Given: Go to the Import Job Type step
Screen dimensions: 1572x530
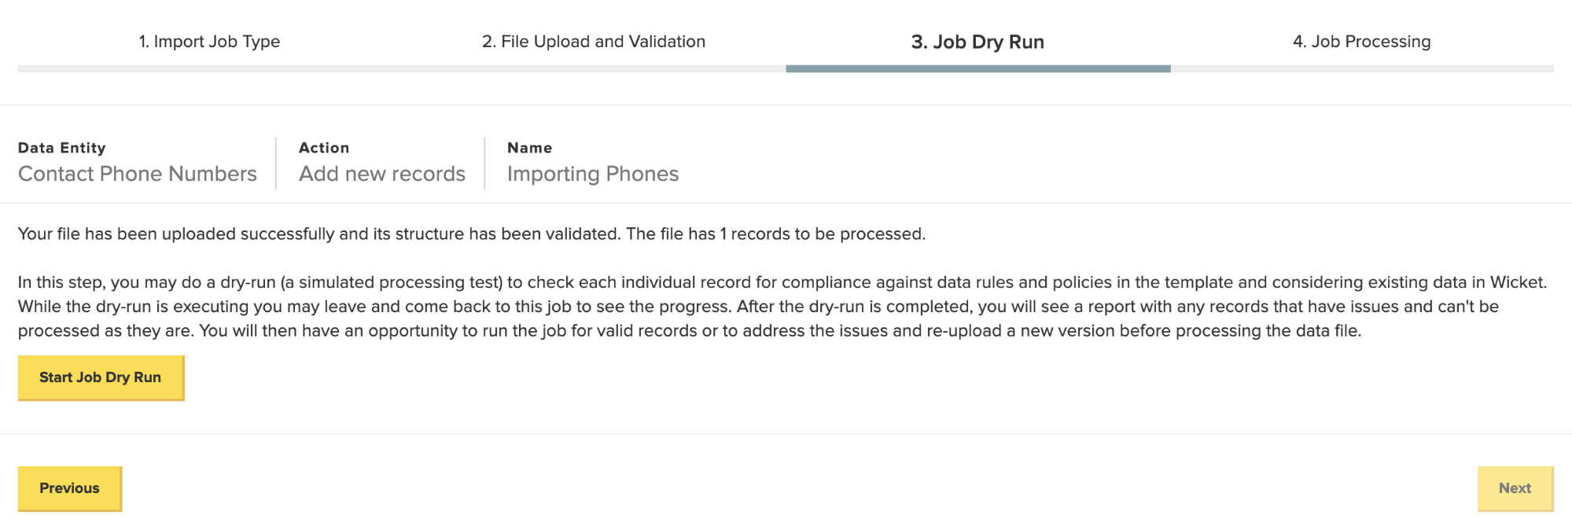Looking at the screenshot, I should (x=209, y=42).
